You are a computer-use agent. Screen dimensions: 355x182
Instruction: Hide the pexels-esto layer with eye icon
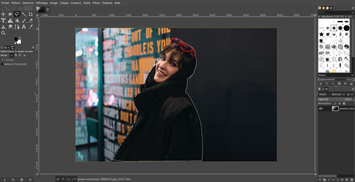tap(321, 108)
